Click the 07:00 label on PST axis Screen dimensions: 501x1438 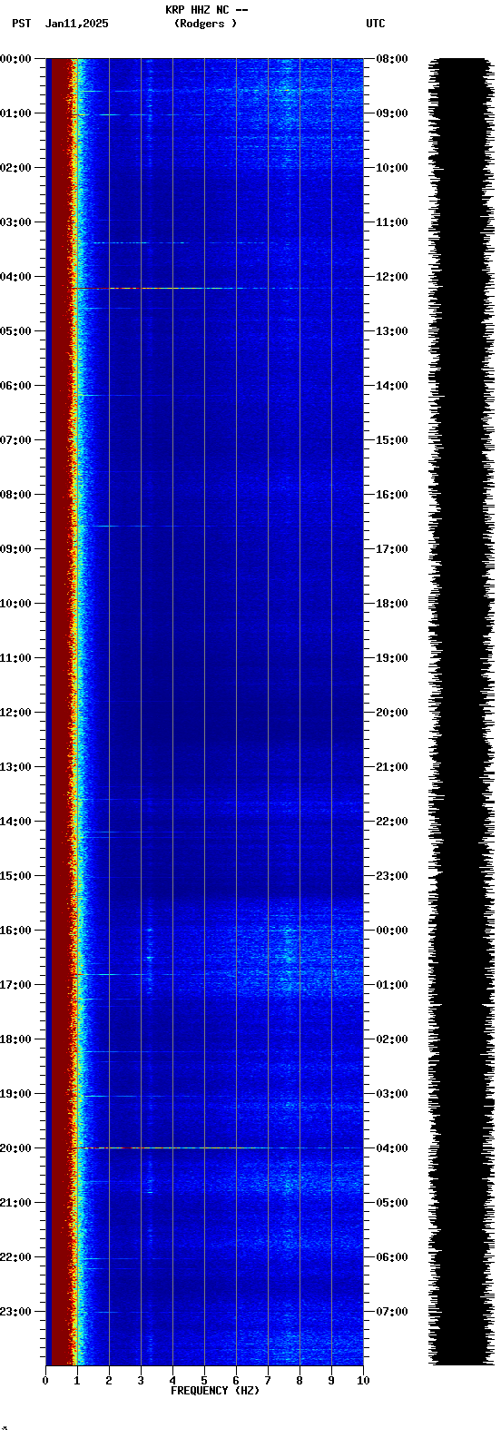tap(15, 440)
